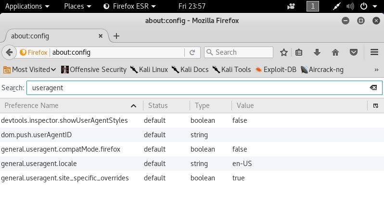This screenshot has width=384, height=202.
Task: Click string type of dom.push.userAgentID
Action: click(x=199, y=135)
